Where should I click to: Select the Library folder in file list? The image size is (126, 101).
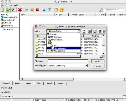(x=40, y=48)
